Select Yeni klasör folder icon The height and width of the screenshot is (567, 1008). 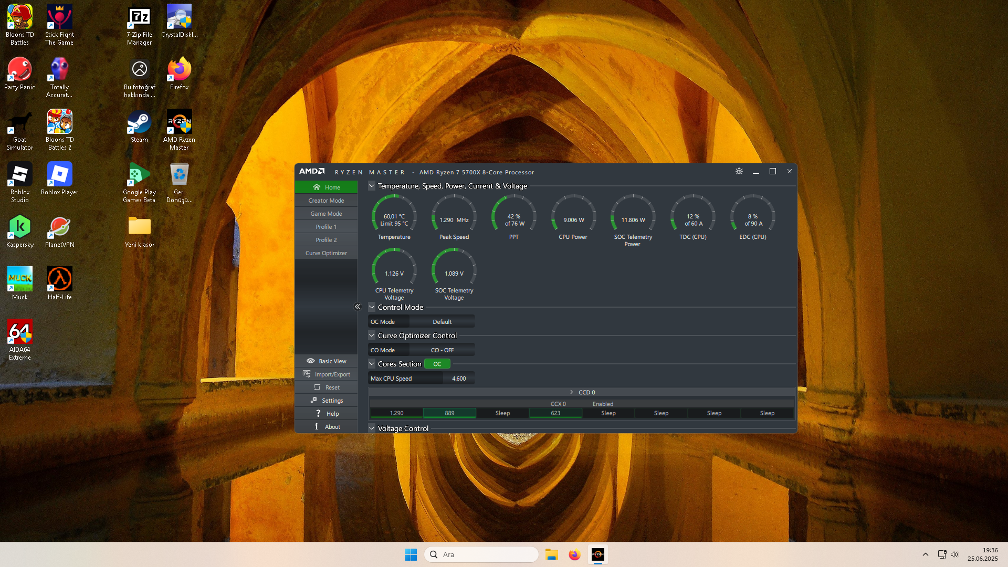pos(139,231)
